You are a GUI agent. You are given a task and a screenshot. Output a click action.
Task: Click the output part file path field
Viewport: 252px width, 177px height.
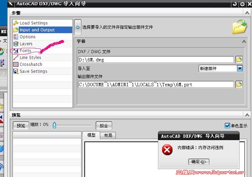tap(156, 85)
